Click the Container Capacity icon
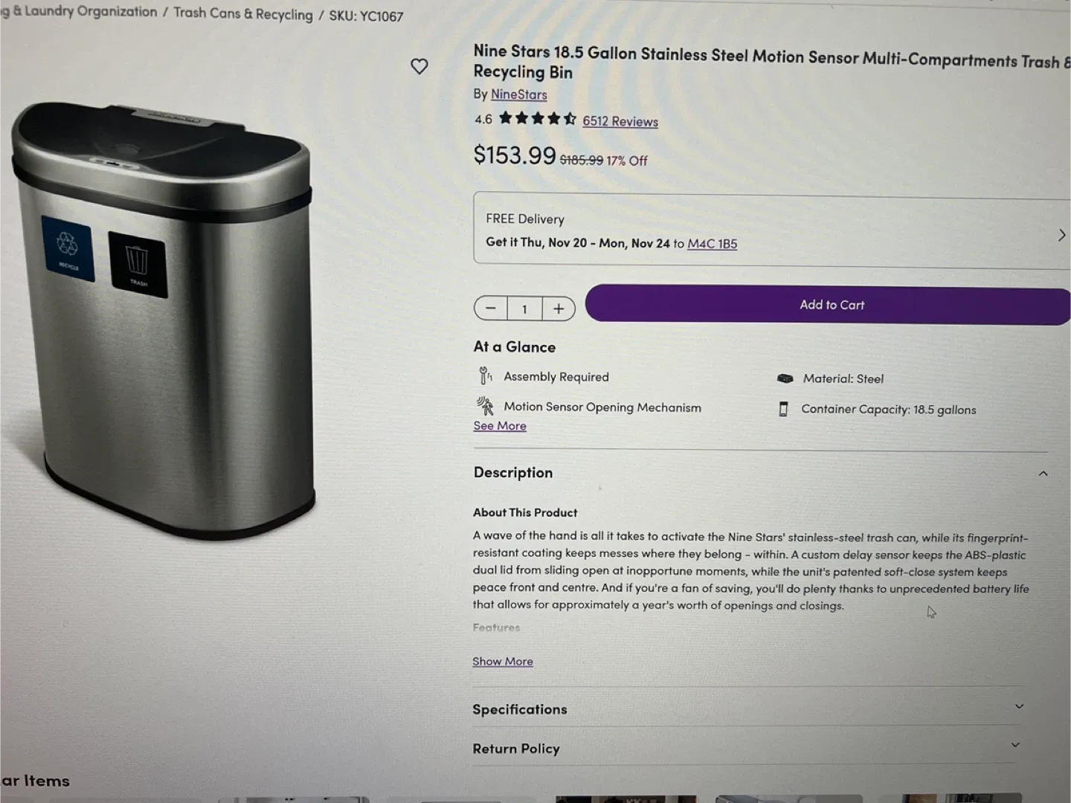The width and height of the screenshot is (1071, 803). point(782,409)
